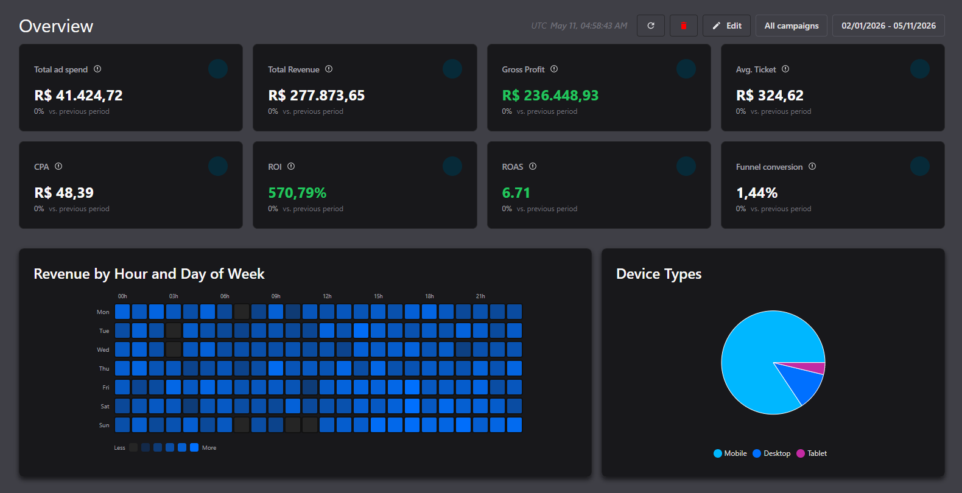Screen dimensions: 962x493
Task: Click the Revenue by Hour and Day of Week title
Action: point(149,274)
